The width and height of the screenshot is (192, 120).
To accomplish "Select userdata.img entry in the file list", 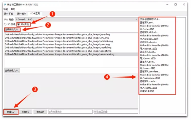I will (x=60, y=54).
